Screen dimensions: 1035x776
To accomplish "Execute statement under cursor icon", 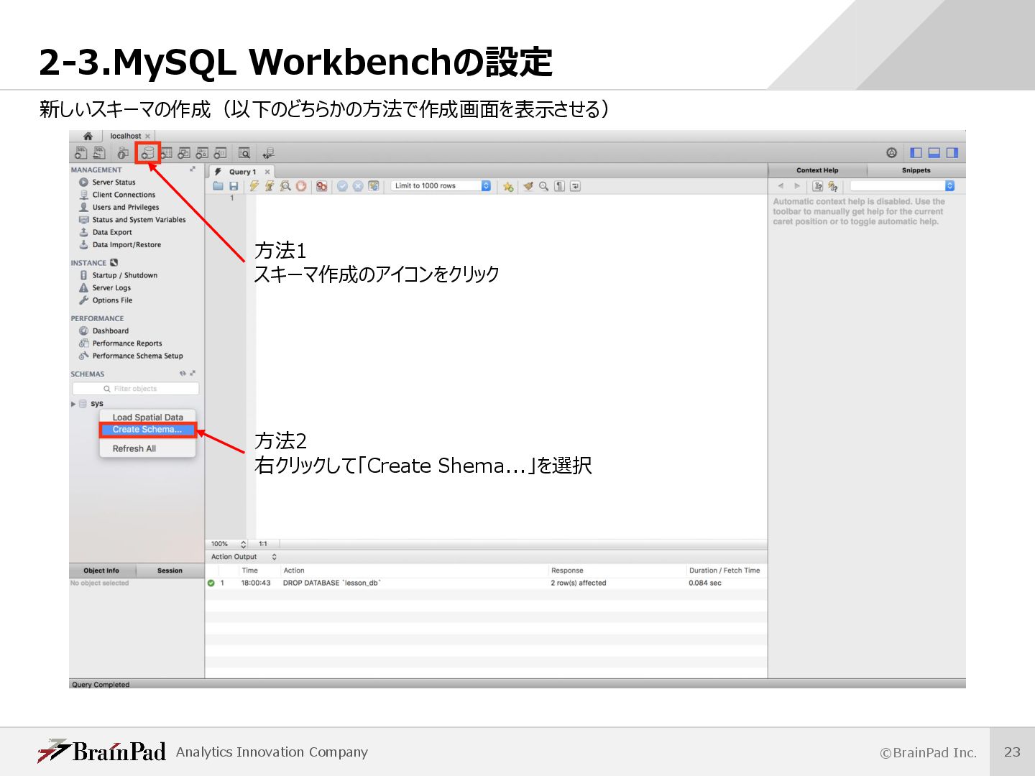I will [x=270, y=186].
